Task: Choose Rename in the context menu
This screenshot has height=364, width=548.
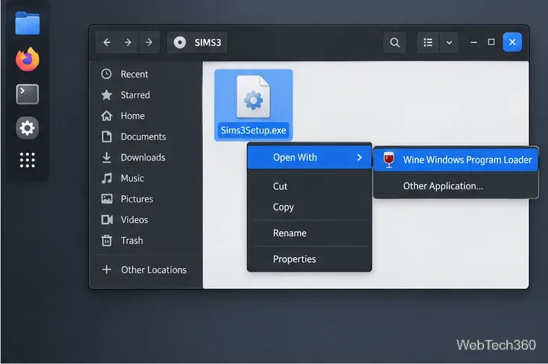Action: point(309,233)
